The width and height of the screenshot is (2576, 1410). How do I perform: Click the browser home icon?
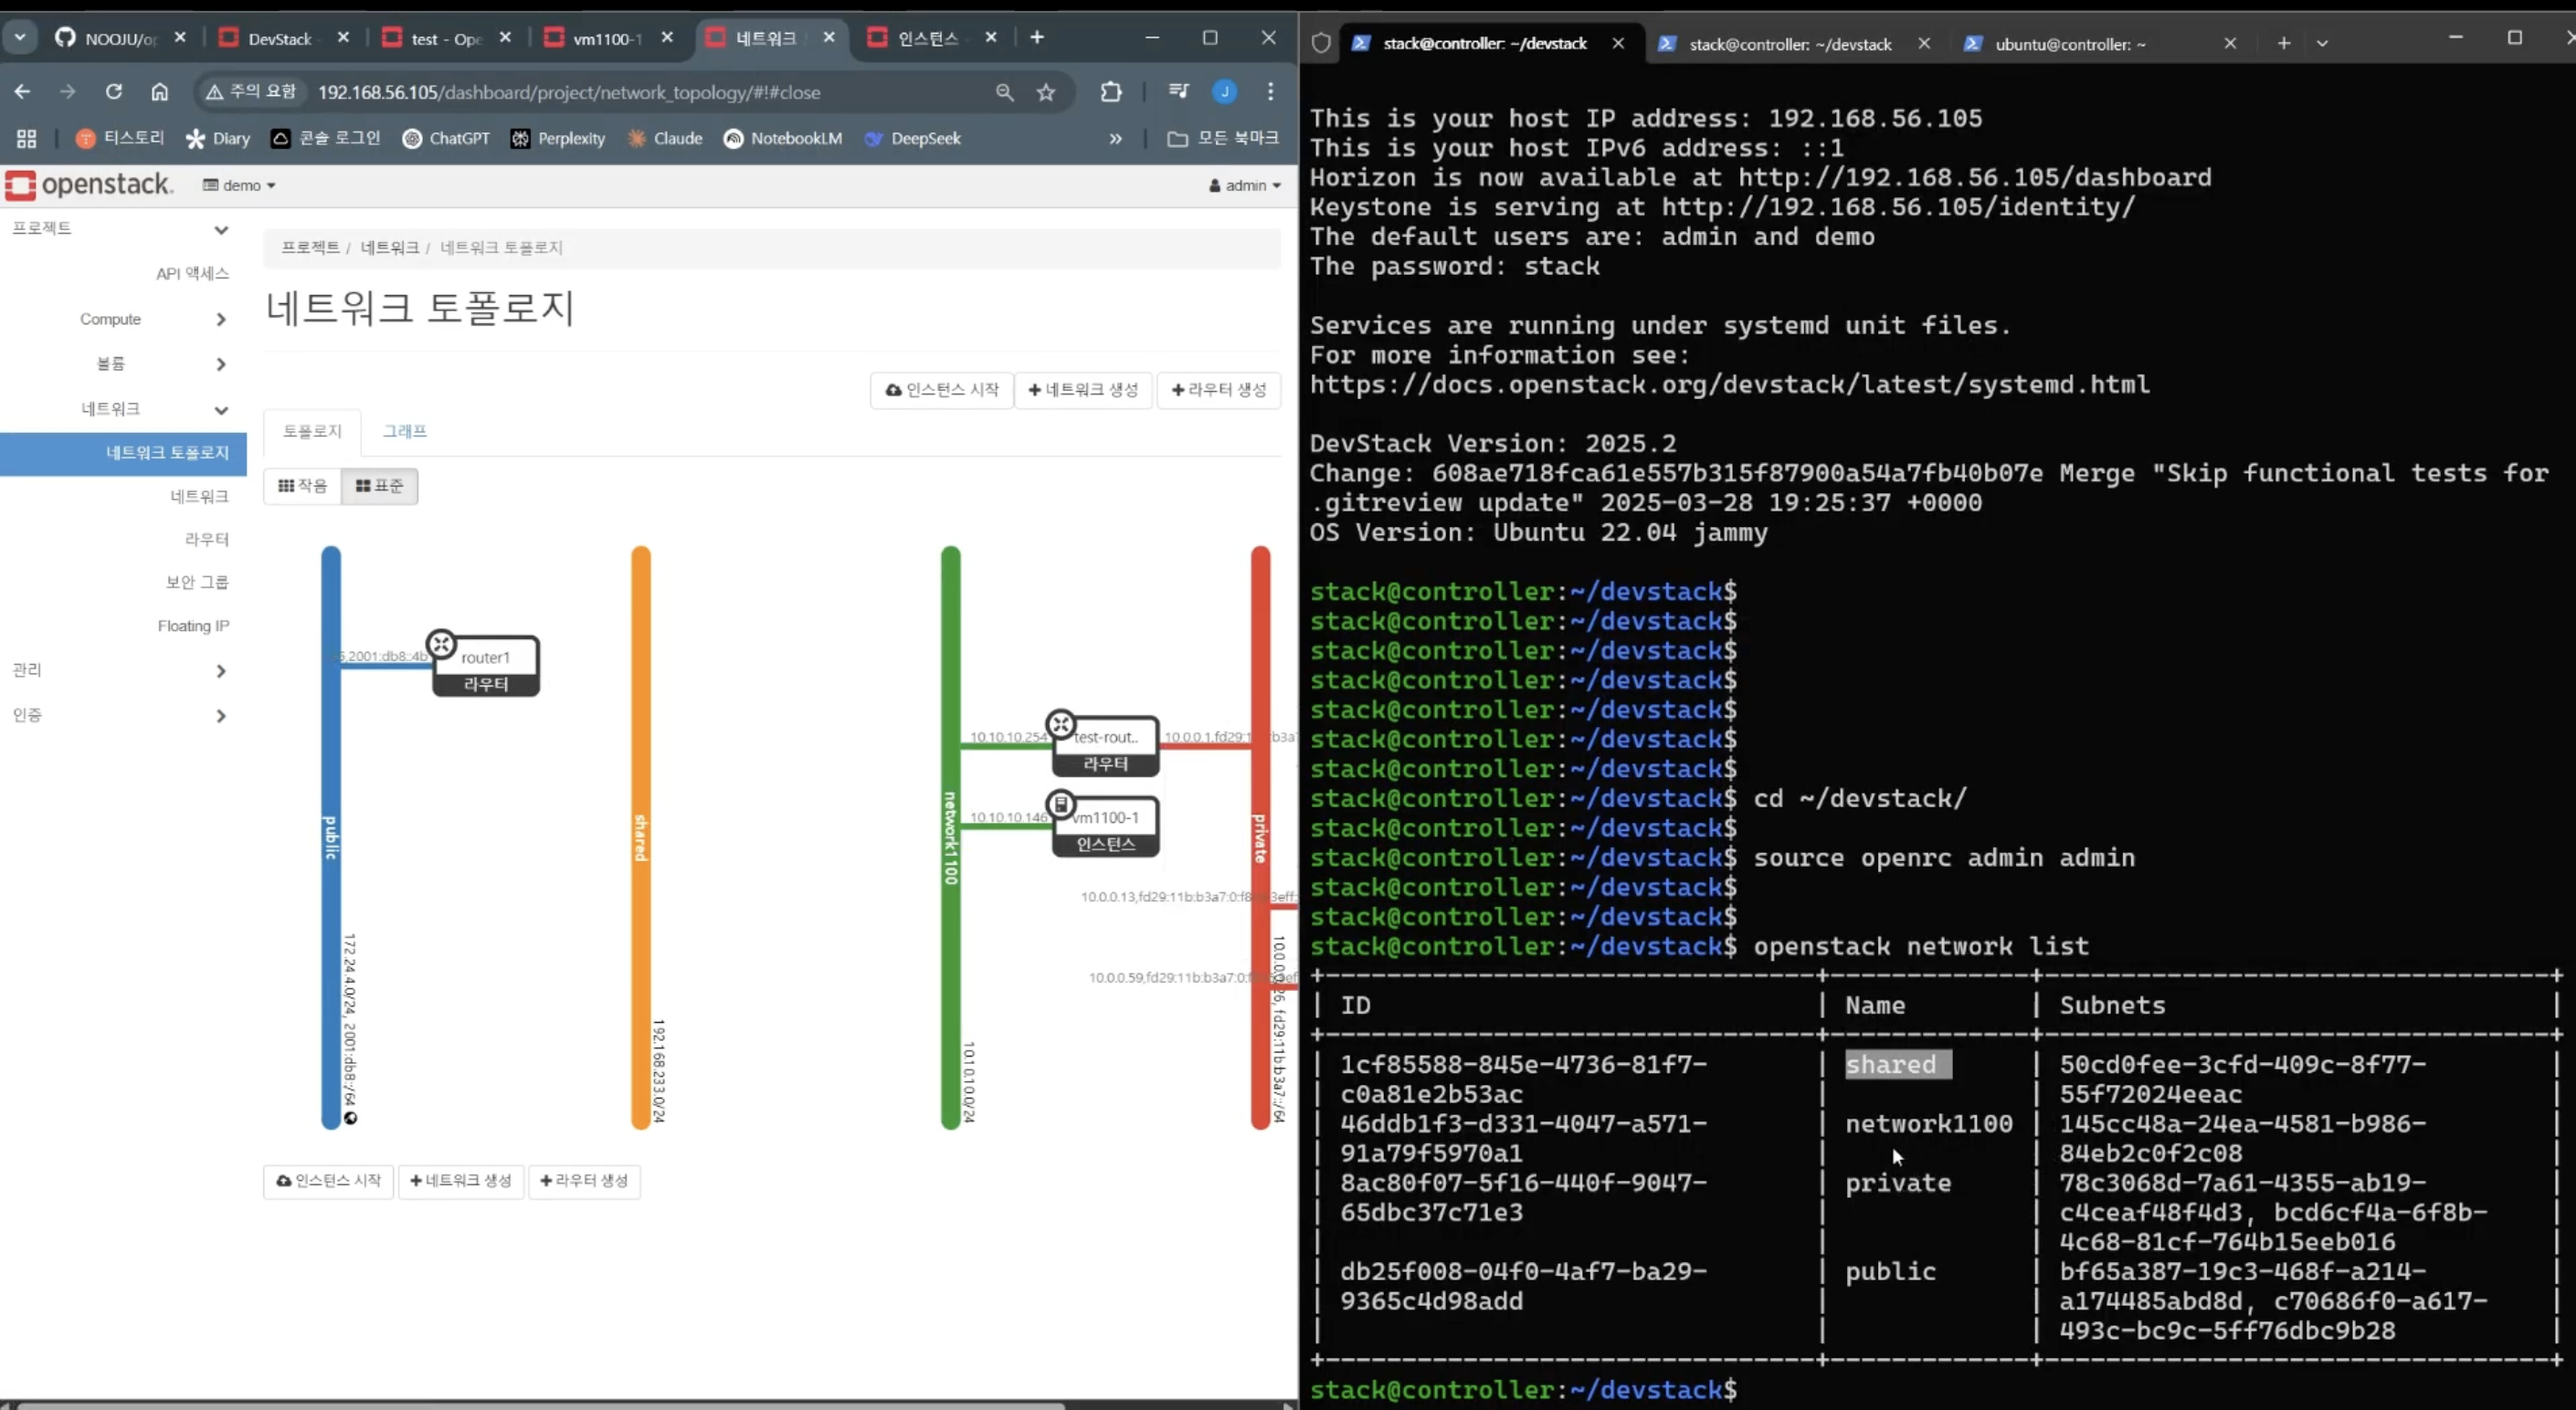(x=160, y=92)
